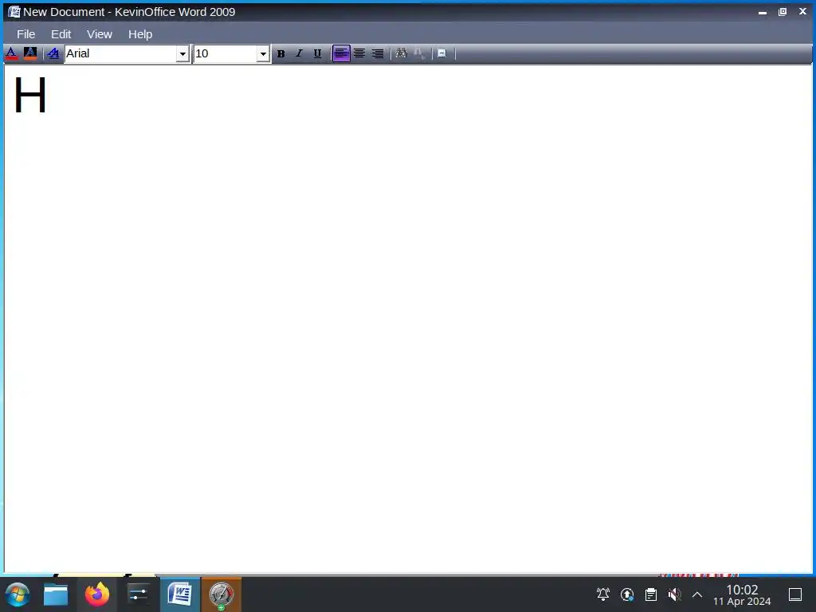Open the Start menu orb
The width and height of the screenshot is (816, 612).
pos(18,594)
